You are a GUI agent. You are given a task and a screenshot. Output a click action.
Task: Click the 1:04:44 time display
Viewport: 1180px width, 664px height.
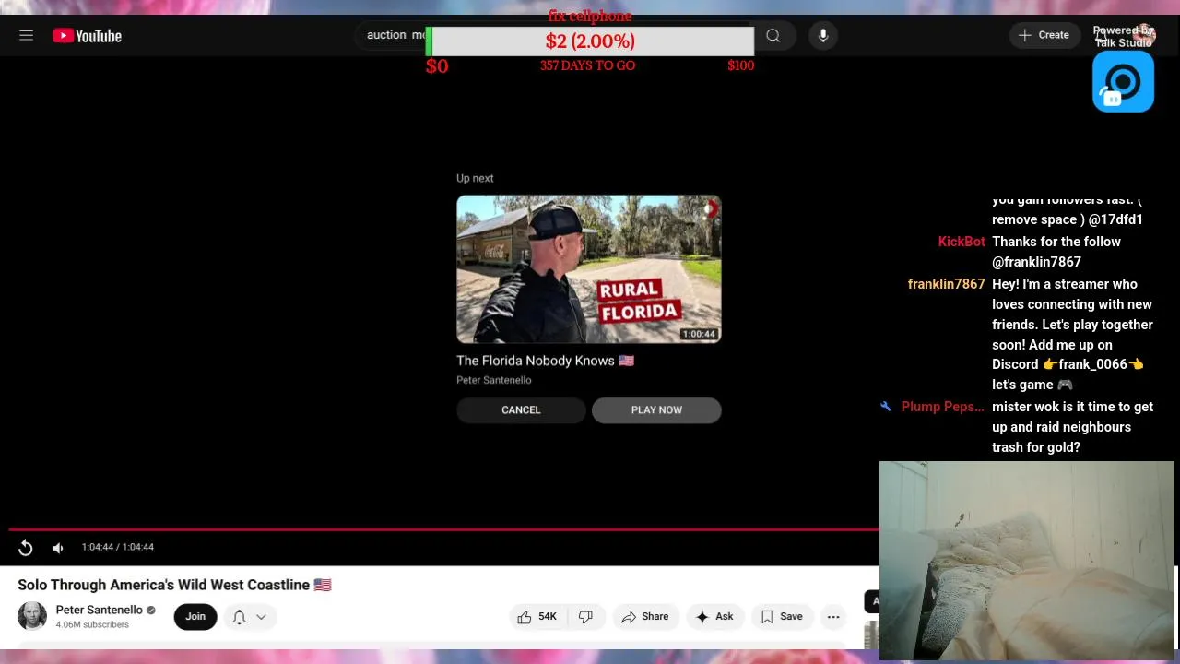tap(118, 548)
